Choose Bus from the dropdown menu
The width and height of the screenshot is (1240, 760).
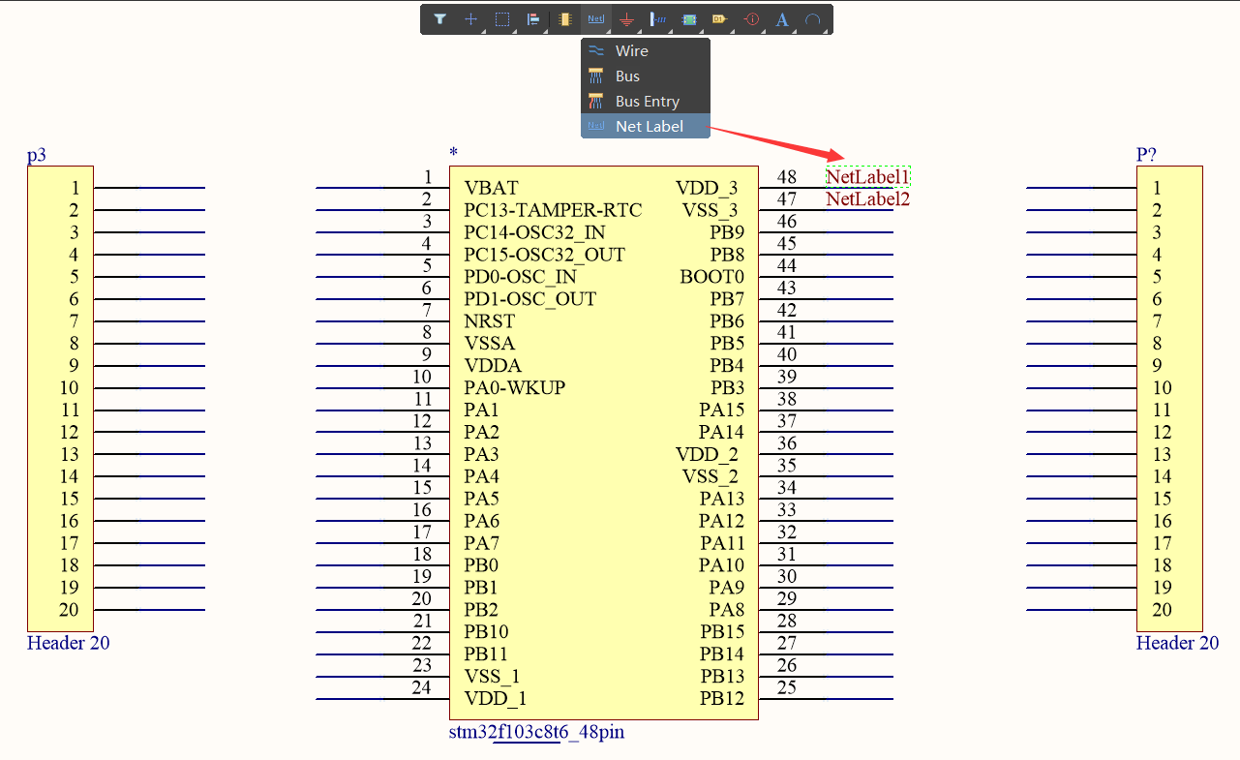pos(646,76)
